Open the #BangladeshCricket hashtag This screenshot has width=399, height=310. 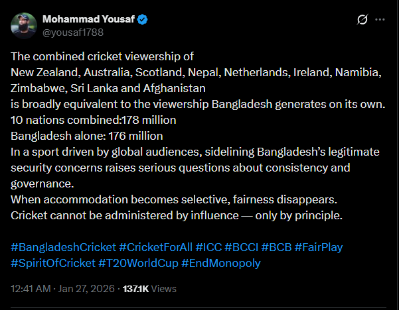coord(63,247)
